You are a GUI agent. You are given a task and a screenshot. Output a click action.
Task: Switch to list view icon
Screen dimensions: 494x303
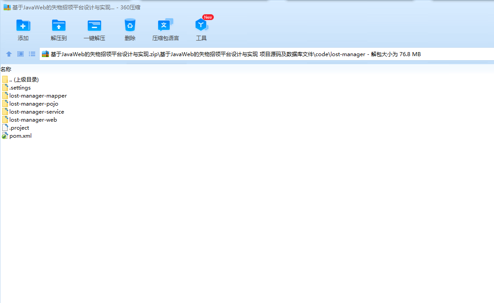tap(32, 54)
